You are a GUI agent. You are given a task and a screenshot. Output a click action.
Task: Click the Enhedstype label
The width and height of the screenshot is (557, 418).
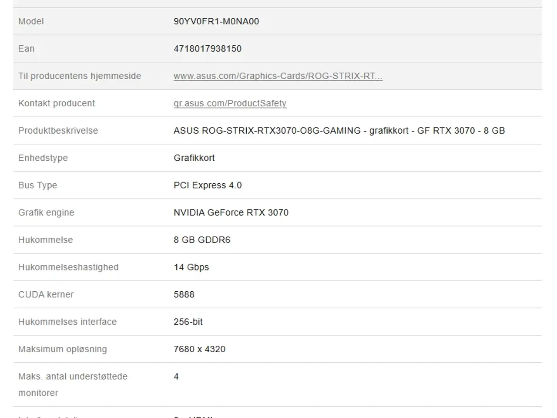(x=43, y=158)
